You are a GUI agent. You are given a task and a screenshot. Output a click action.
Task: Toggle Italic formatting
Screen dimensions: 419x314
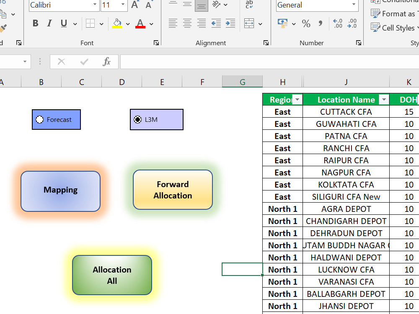click(49, 23)
